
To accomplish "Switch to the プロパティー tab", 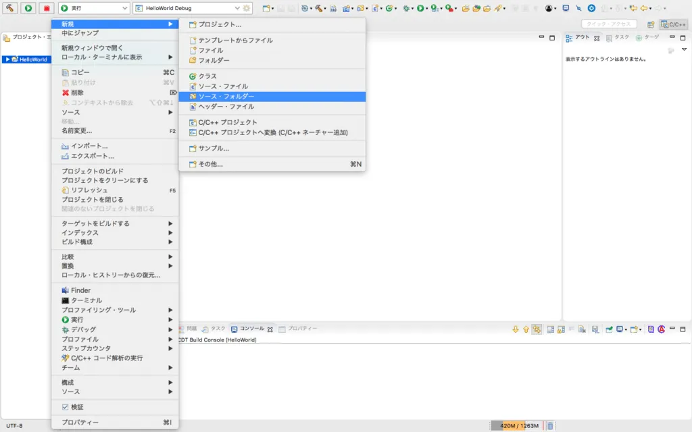I will tap(298, 329).
